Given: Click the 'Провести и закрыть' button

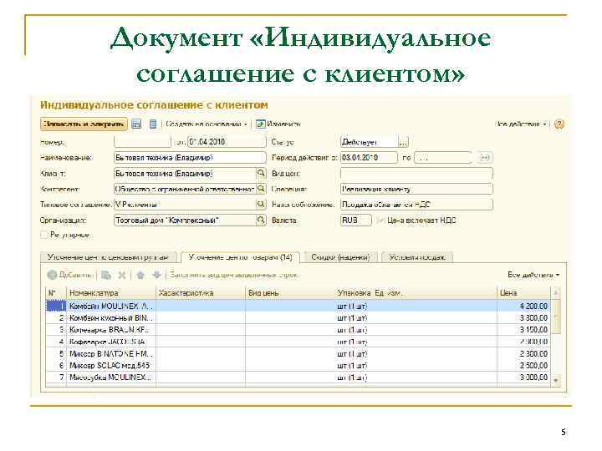Looking at the screenshot, I should click(x=84, y=124).
